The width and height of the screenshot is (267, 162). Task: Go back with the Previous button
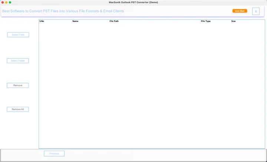tap(54, 153)
